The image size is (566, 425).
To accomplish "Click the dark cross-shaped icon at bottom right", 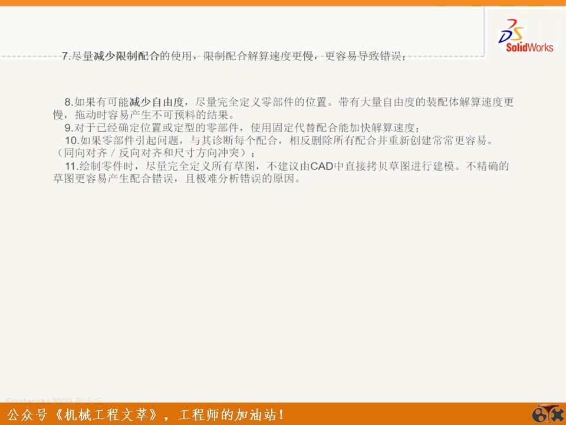I will pyautogui.click(x=557, y=414).
